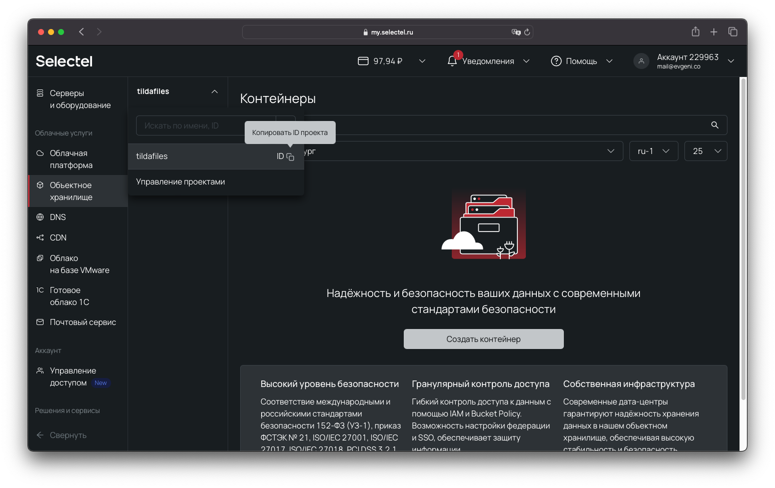The image size is (775, 488).
Task: Click the DNS globe icon
Action: (x=40, y=217)
